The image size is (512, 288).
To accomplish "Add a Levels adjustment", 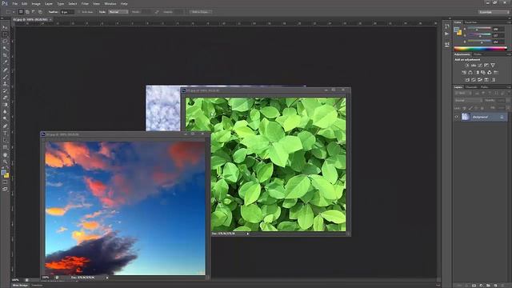I will tap(474, 66).
